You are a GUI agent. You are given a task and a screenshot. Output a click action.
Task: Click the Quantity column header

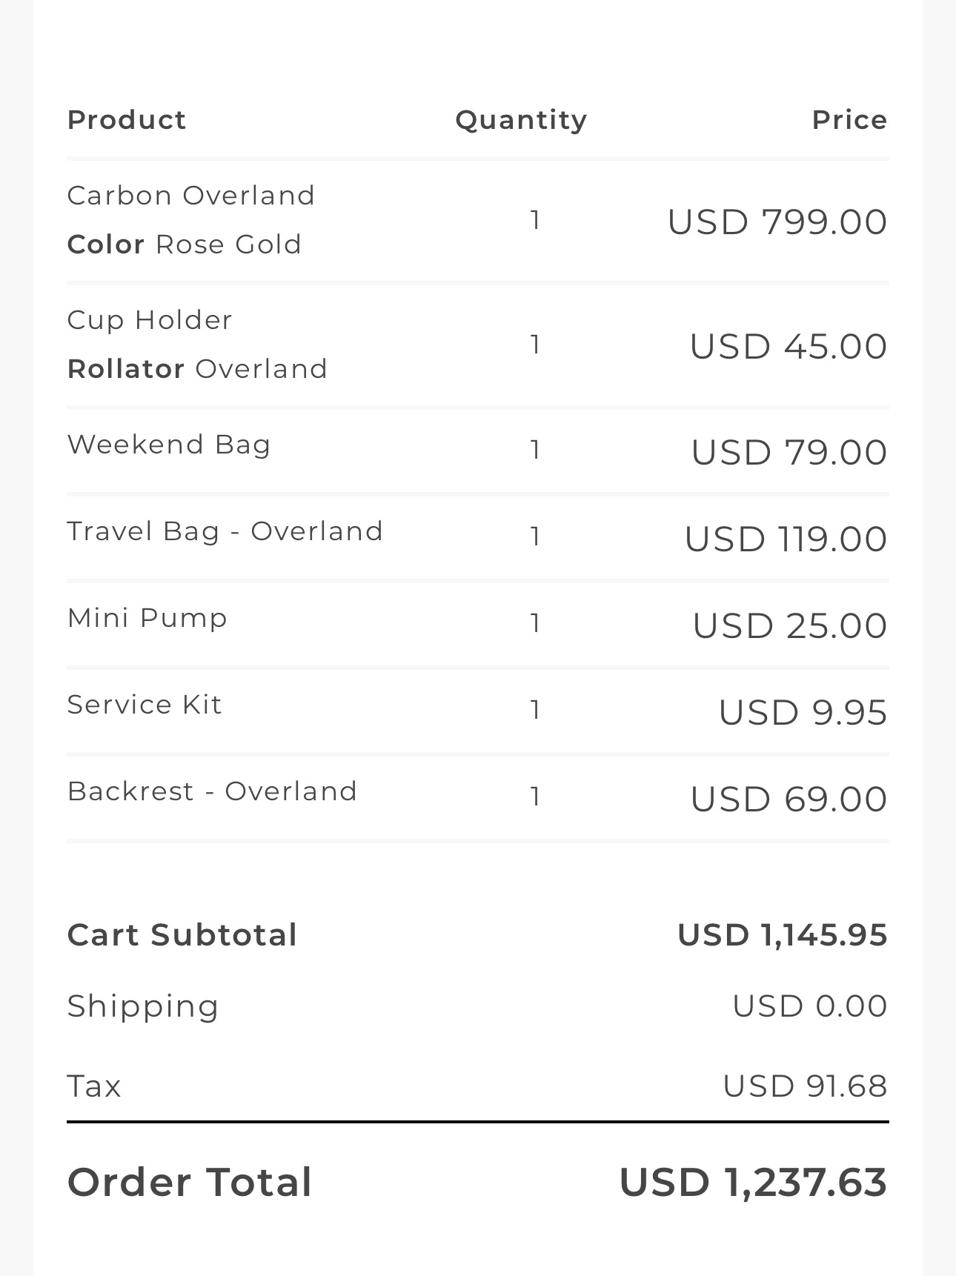521,120
